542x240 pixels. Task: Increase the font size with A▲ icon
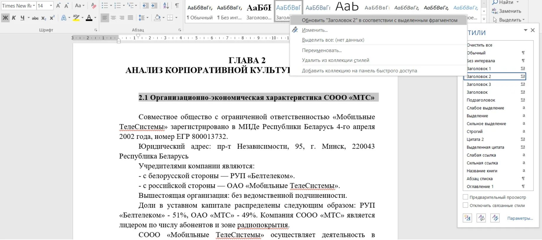[58, 6]
